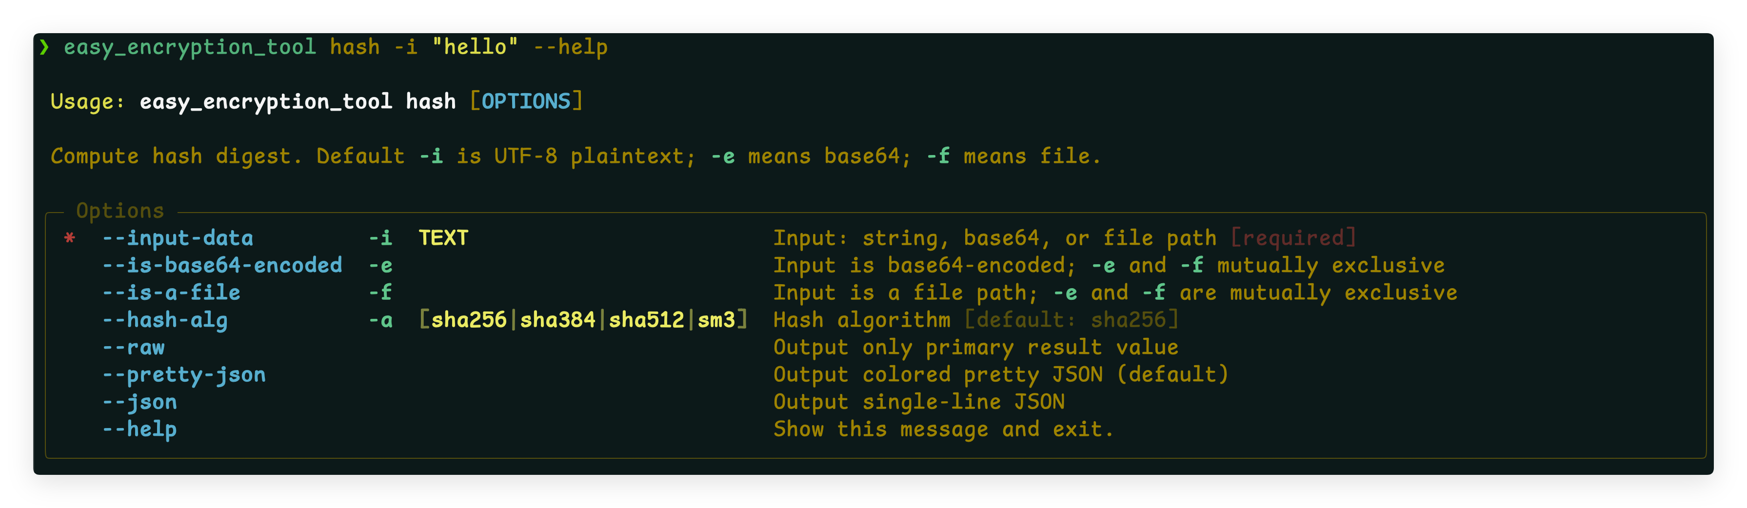Click the --hash-alg option flag
The image size is (1747, 508).
click(165, 320)
